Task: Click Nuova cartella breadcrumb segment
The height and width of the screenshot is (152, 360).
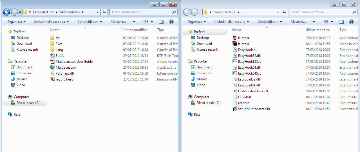Action: [x=224, y=12]
